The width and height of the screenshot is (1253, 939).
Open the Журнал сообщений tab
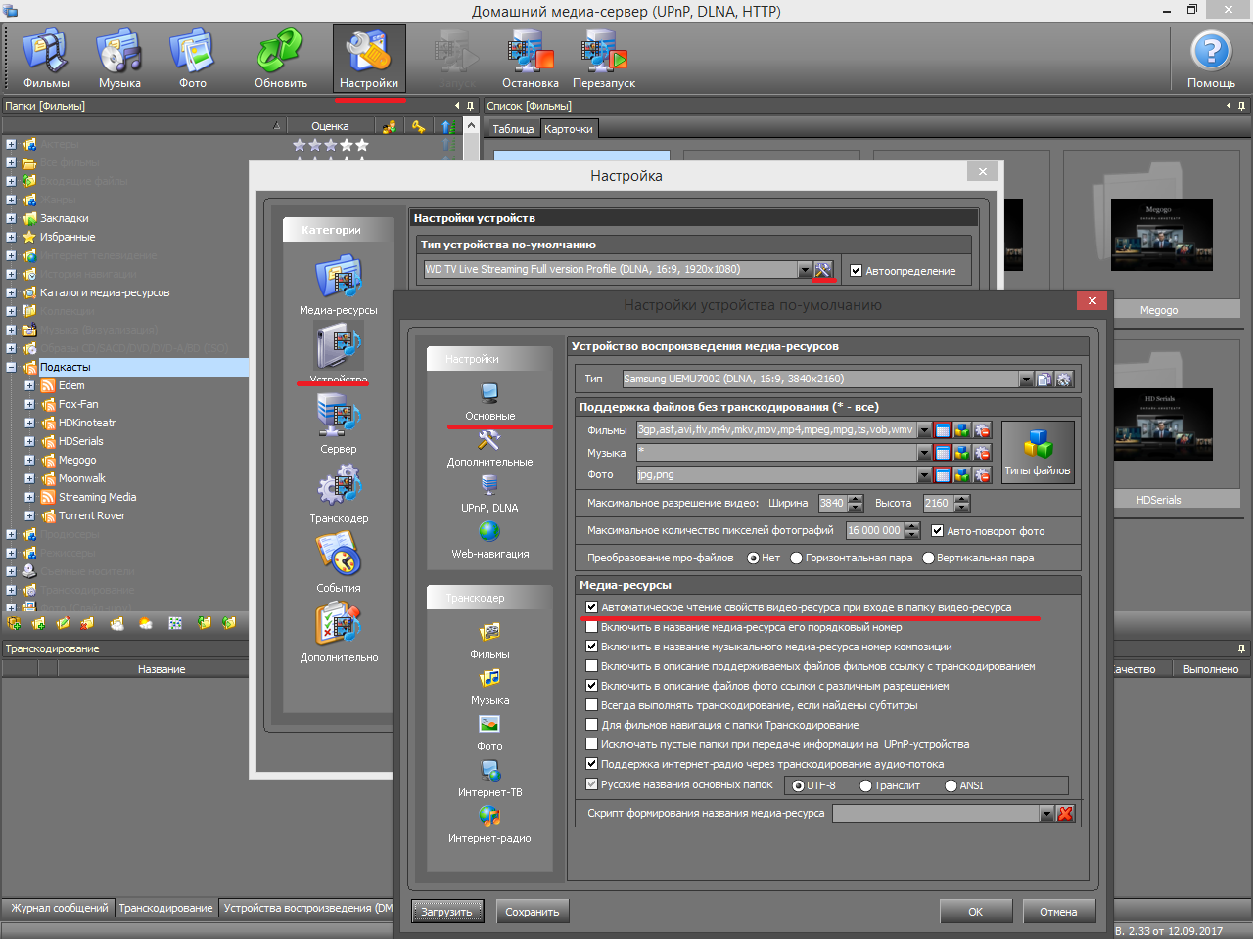click(x=59, y=908)
